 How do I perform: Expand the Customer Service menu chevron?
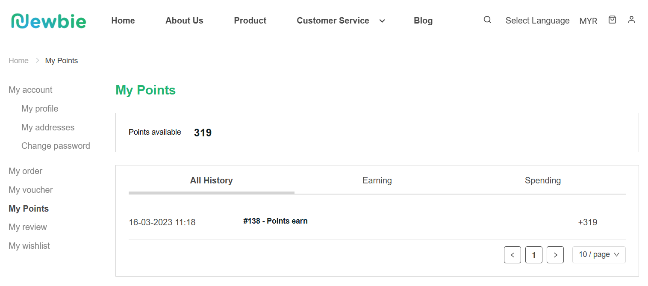point(382,21)
